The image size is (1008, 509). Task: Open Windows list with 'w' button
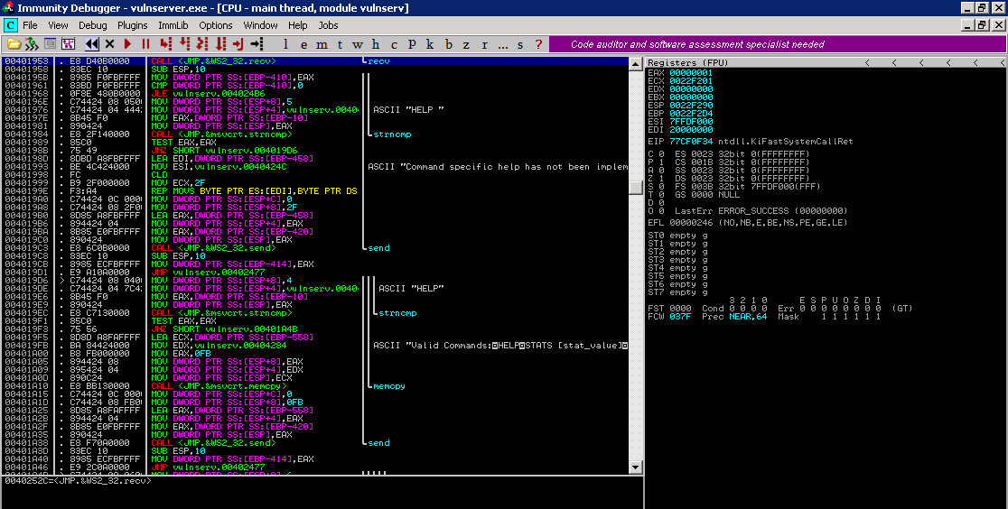358,44
